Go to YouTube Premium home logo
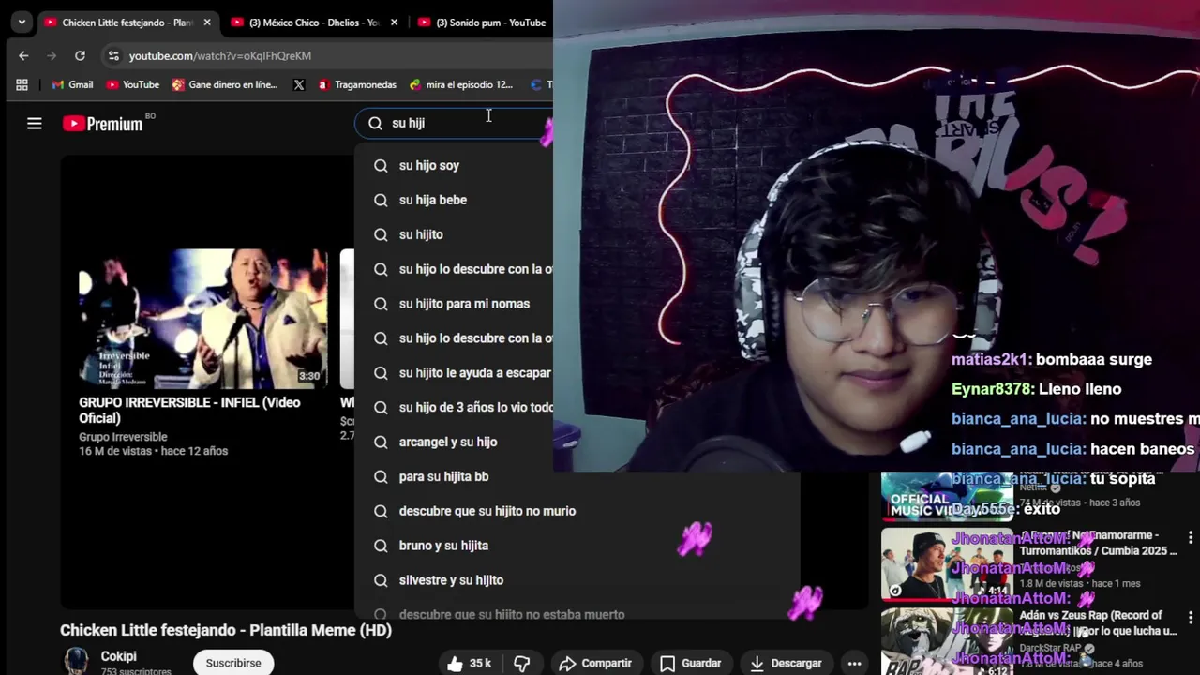 tap(102, 124)
